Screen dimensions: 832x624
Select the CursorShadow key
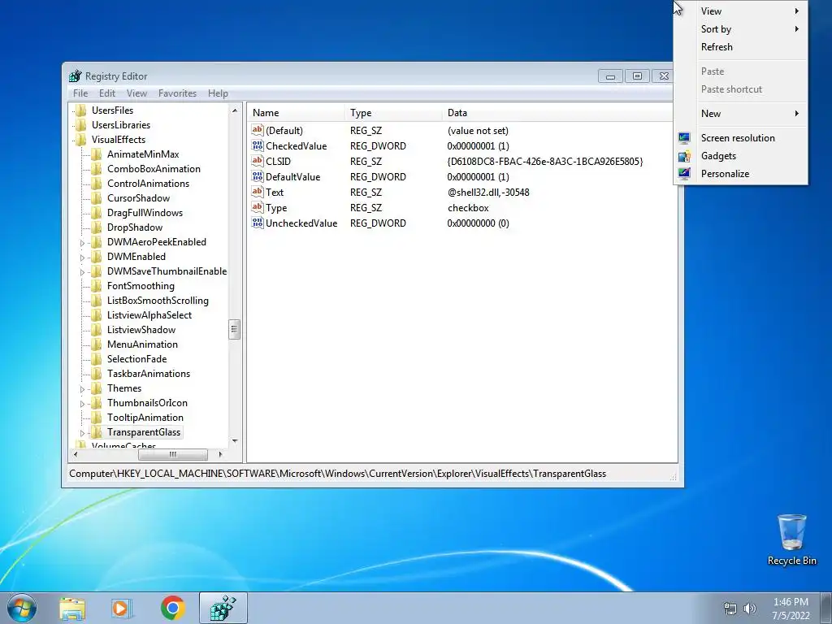click(138, 198)
